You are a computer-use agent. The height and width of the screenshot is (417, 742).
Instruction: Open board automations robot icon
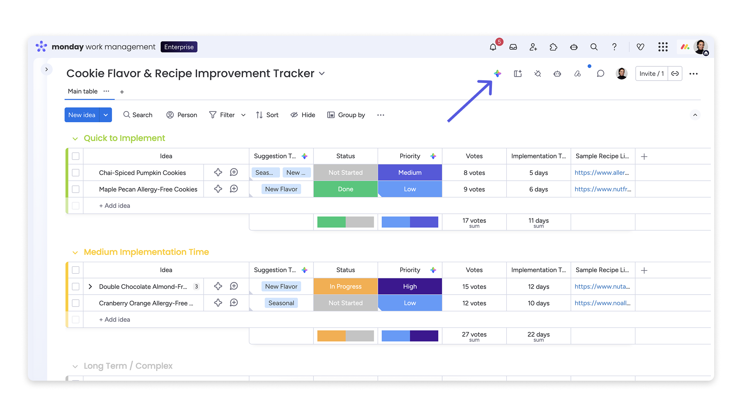pyautogui.click(x=557, y=73)
